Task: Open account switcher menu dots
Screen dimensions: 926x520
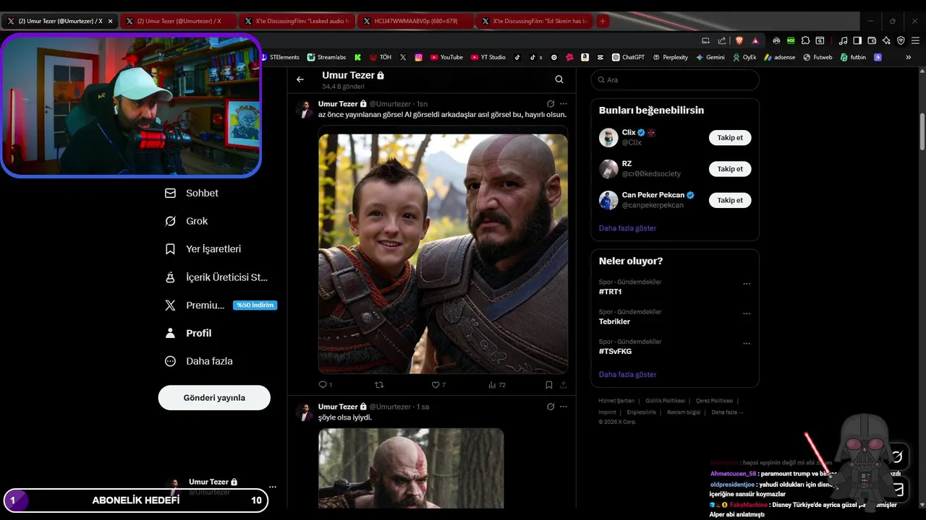Action: [x=272, y=487]
